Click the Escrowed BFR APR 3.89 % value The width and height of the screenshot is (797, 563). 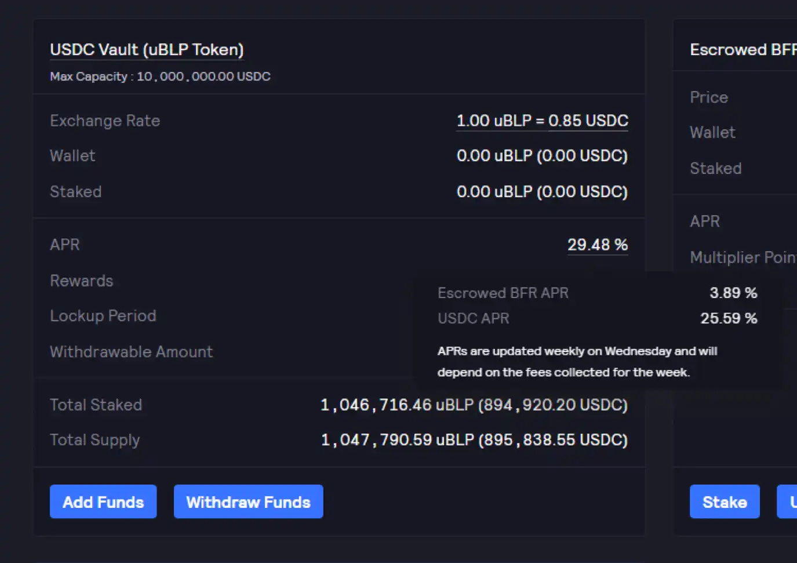(733, 293)
